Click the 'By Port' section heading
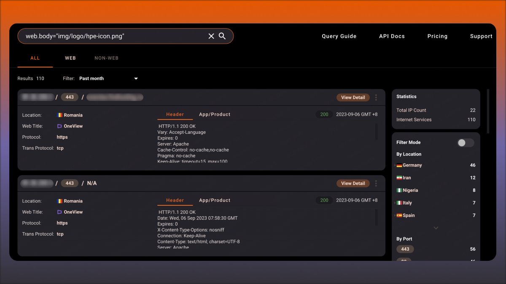Viewport: 506px width, 284px height. point(404,239)
